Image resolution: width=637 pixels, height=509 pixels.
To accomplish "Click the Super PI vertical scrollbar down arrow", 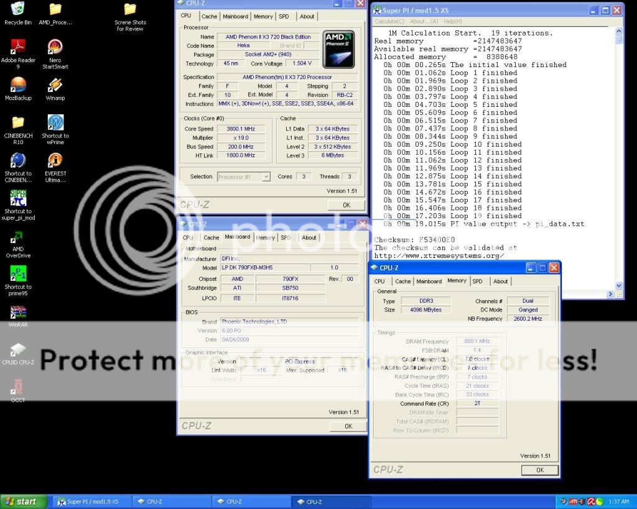I will [619, 285].
